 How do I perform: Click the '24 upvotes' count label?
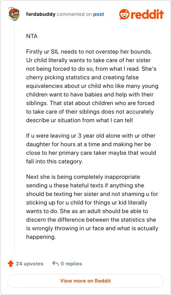pos(29,264)
